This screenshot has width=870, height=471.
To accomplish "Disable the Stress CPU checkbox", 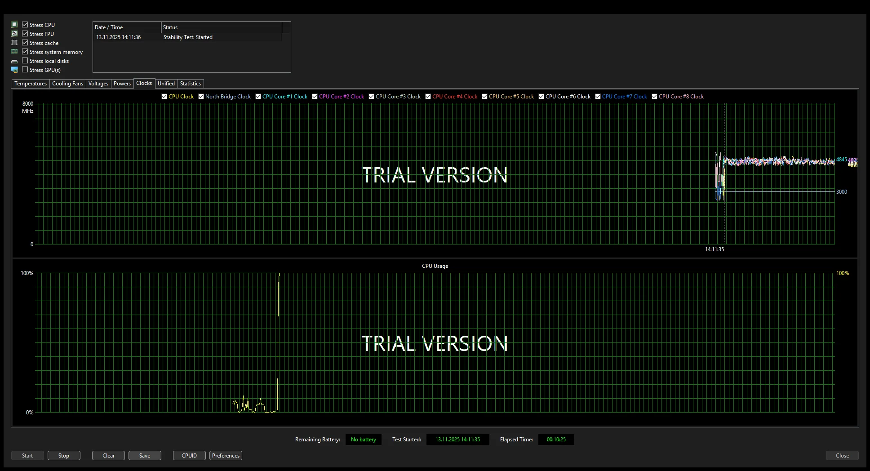I will [x=25, y=25].
